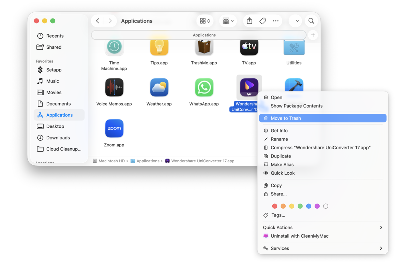
Task: Add new tab with plus button
Action: tap(313, 35)
